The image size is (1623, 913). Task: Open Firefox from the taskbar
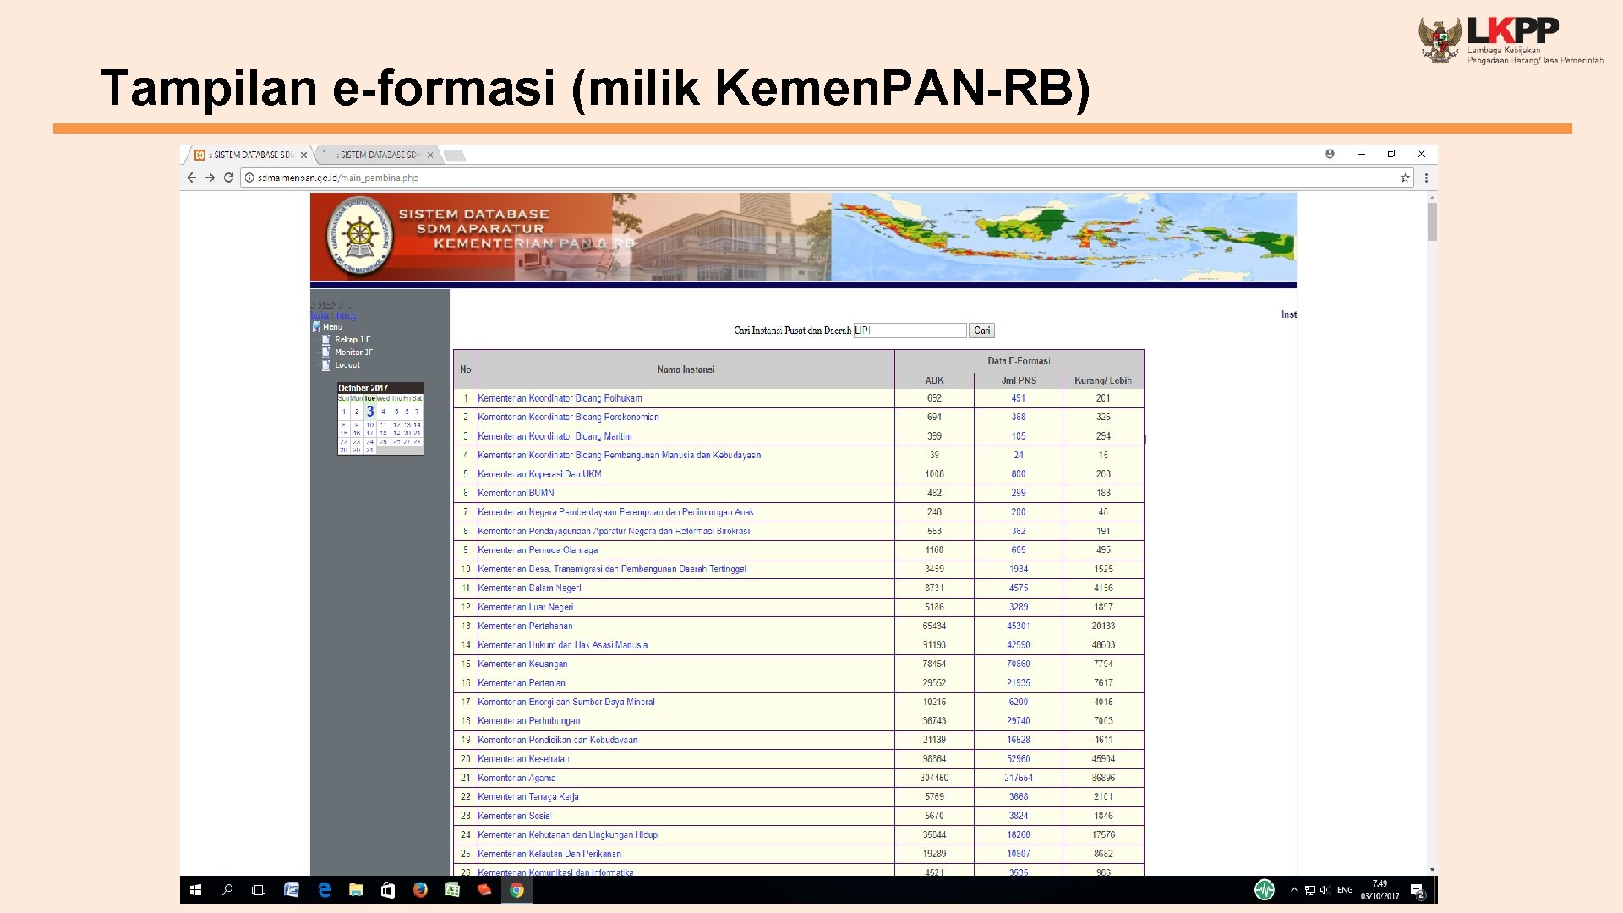(x=420, y=889)
